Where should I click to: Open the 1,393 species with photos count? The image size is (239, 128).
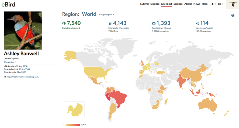(163, 23)
